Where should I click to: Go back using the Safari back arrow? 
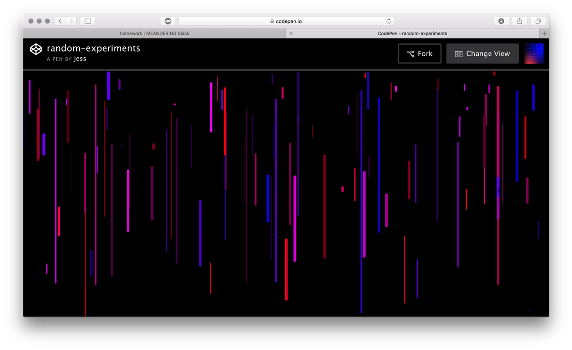(61, 21)
